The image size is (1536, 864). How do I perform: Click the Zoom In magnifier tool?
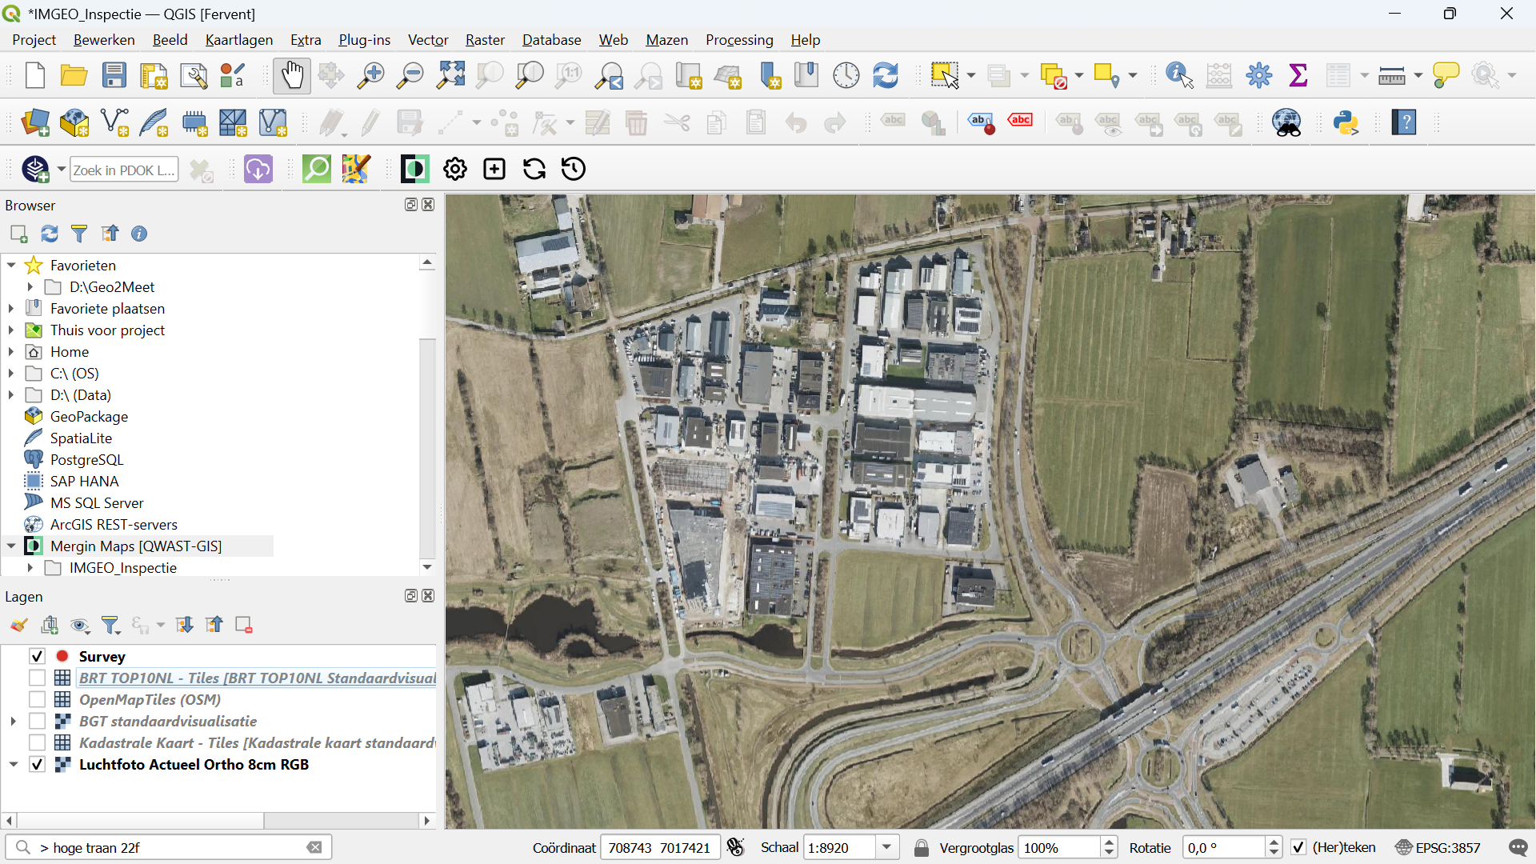coord(370,76)
